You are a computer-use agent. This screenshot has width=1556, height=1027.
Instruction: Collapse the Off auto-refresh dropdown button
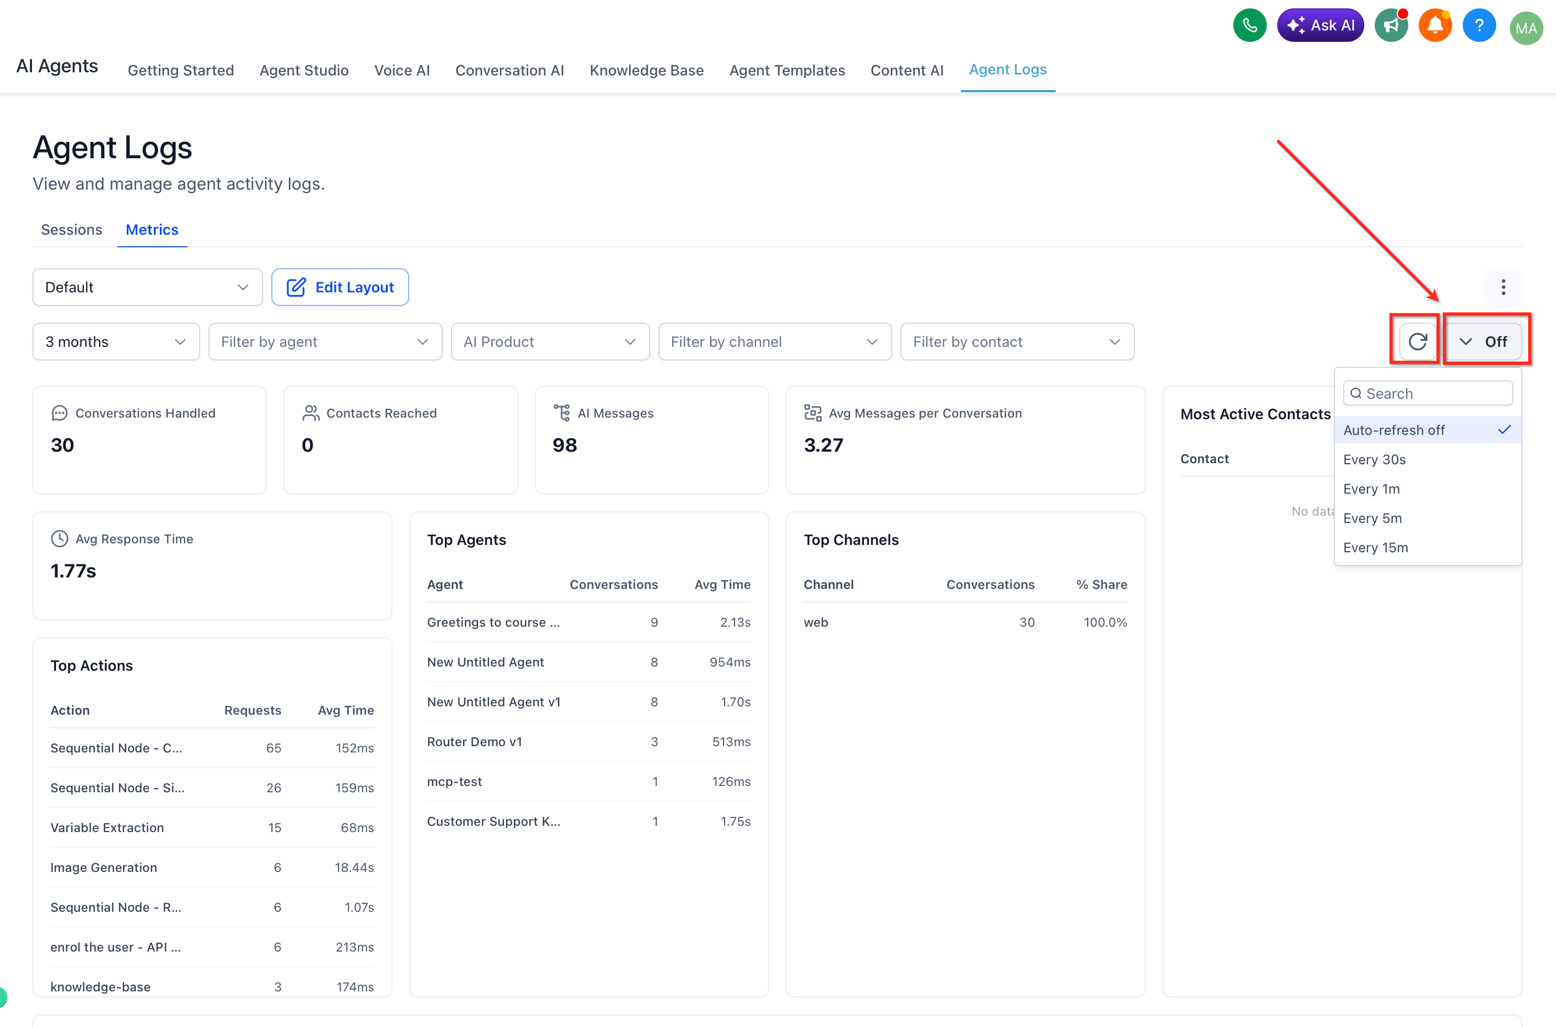pos(1483,341)
